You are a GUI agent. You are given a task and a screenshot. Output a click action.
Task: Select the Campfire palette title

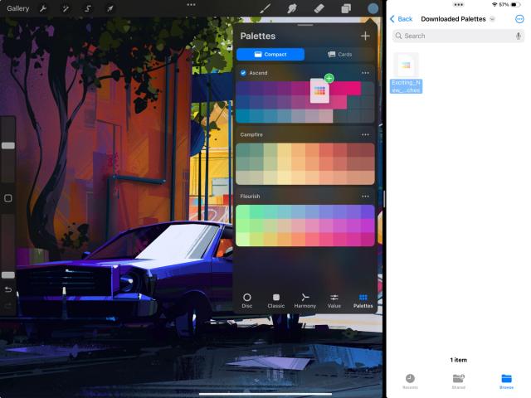coord(251,134)
